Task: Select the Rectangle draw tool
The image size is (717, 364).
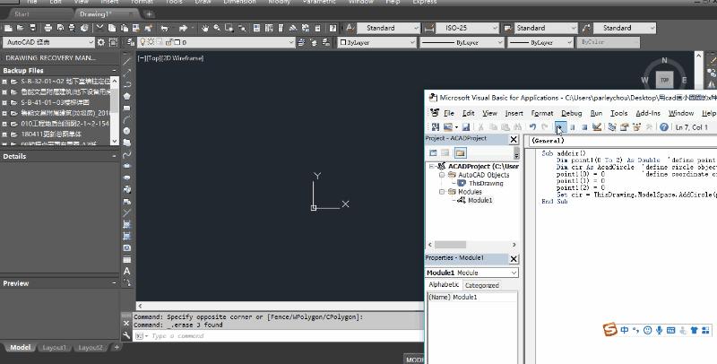Action: pos(127,108)
